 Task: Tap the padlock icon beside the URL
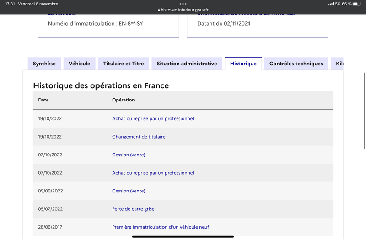coord(159,10)
